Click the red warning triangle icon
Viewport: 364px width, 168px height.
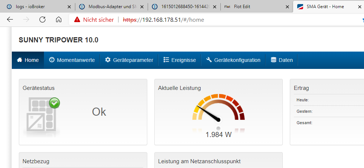(x=77, y=20)
